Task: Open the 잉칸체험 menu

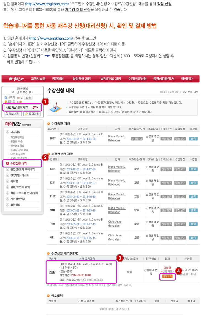Action: tap(58, 79)
